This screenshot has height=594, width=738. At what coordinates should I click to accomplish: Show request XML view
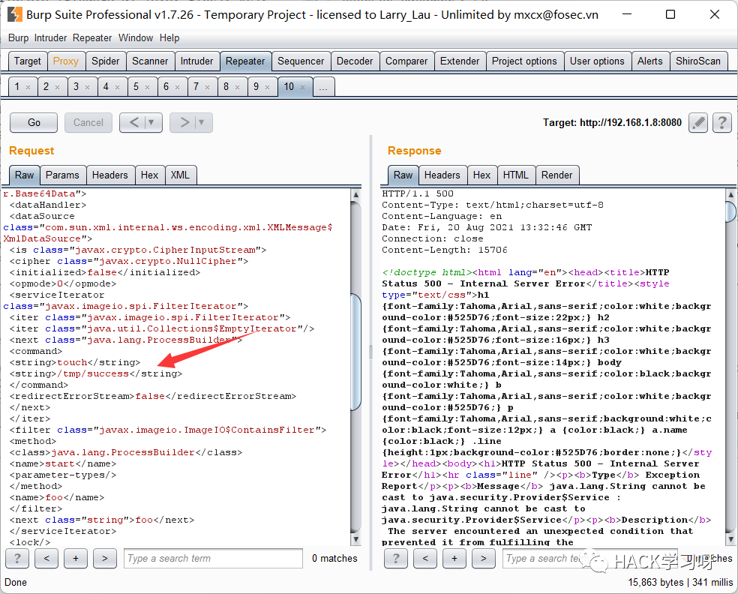pos(180,175)
